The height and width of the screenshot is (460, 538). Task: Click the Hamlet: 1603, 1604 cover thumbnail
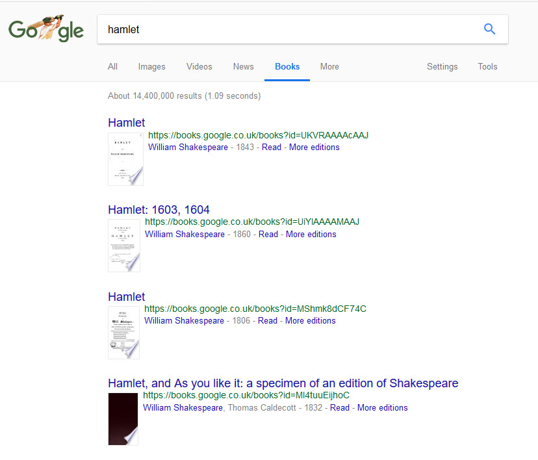124,246
